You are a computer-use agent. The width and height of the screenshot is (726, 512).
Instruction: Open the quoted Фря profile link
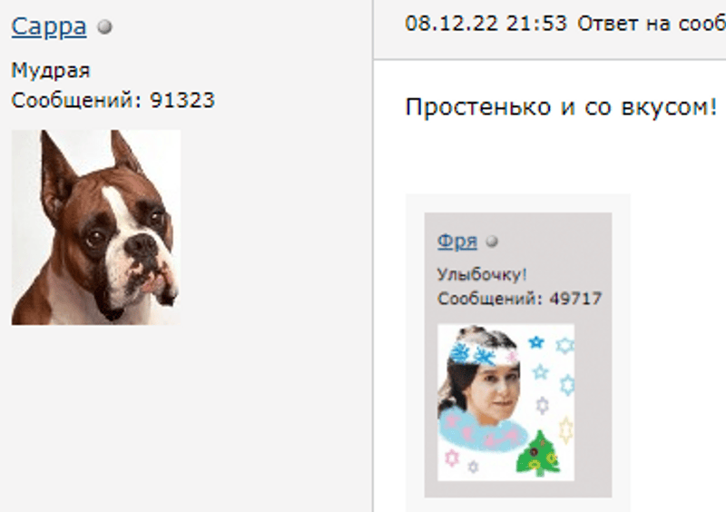click(457, 241)
